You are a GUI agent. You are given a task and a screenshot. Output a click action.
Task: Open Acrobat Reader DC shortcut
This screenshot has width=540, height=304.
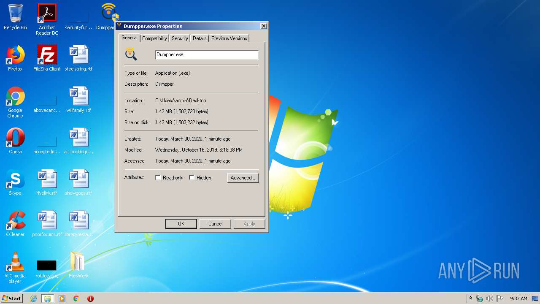[47, 19]
